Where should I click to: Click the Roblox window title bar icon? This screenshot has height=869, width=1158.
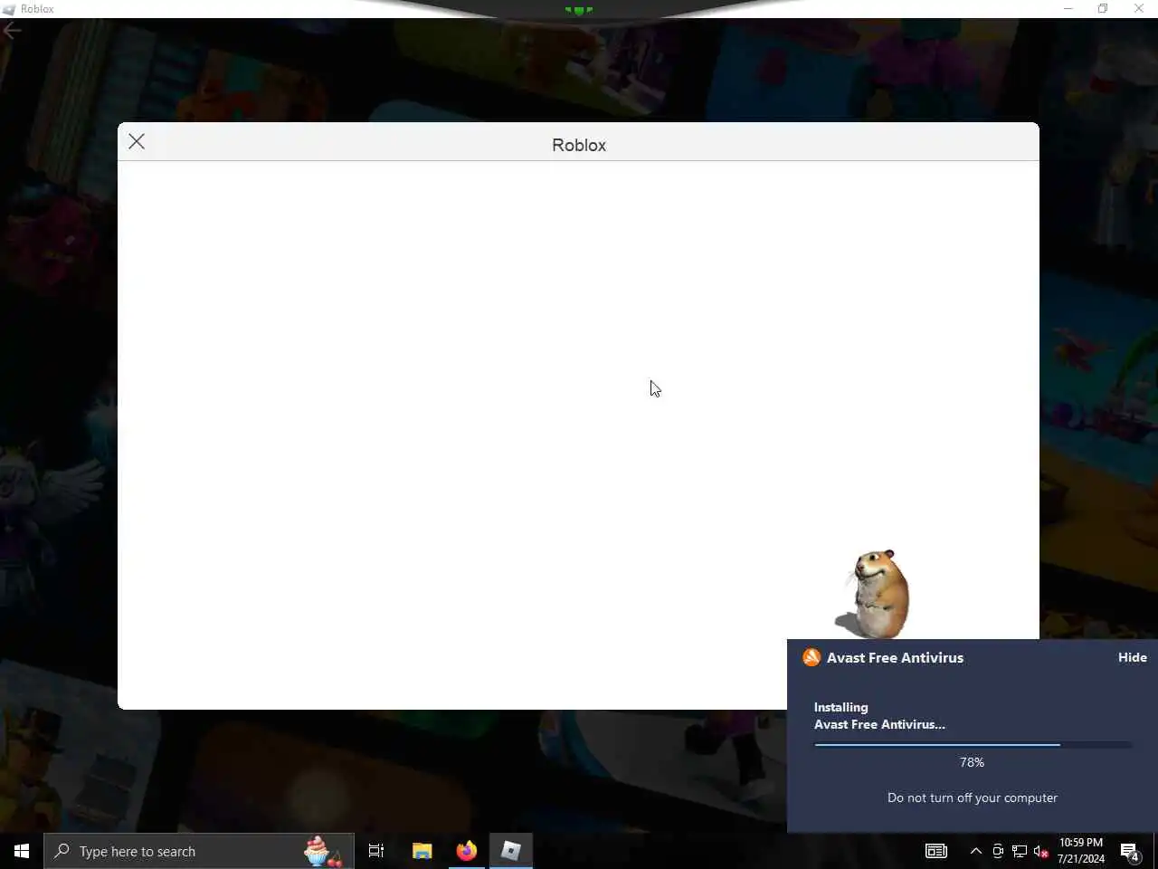pyautogui.click(x=9, y=9)
